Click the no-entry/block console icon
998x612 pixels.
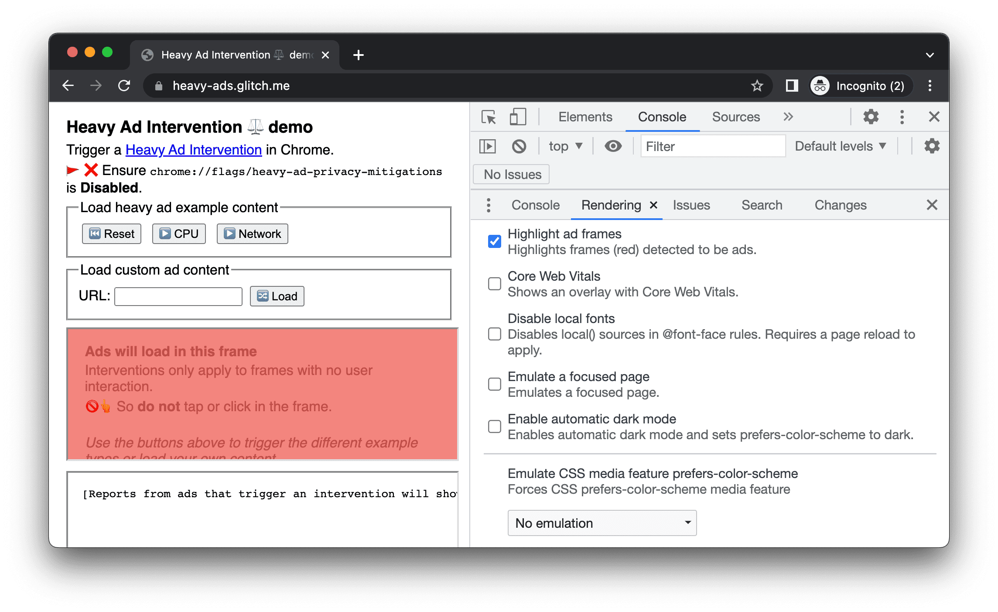click(x=519, y=146)
